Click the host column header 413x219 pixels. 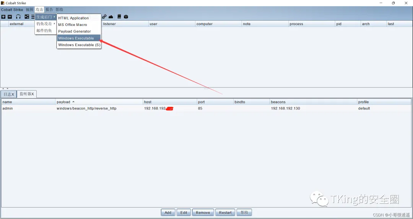click(x=170, y=102)
